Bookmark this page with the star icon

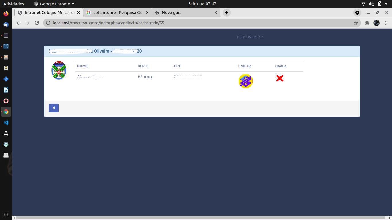pos(356,23)
